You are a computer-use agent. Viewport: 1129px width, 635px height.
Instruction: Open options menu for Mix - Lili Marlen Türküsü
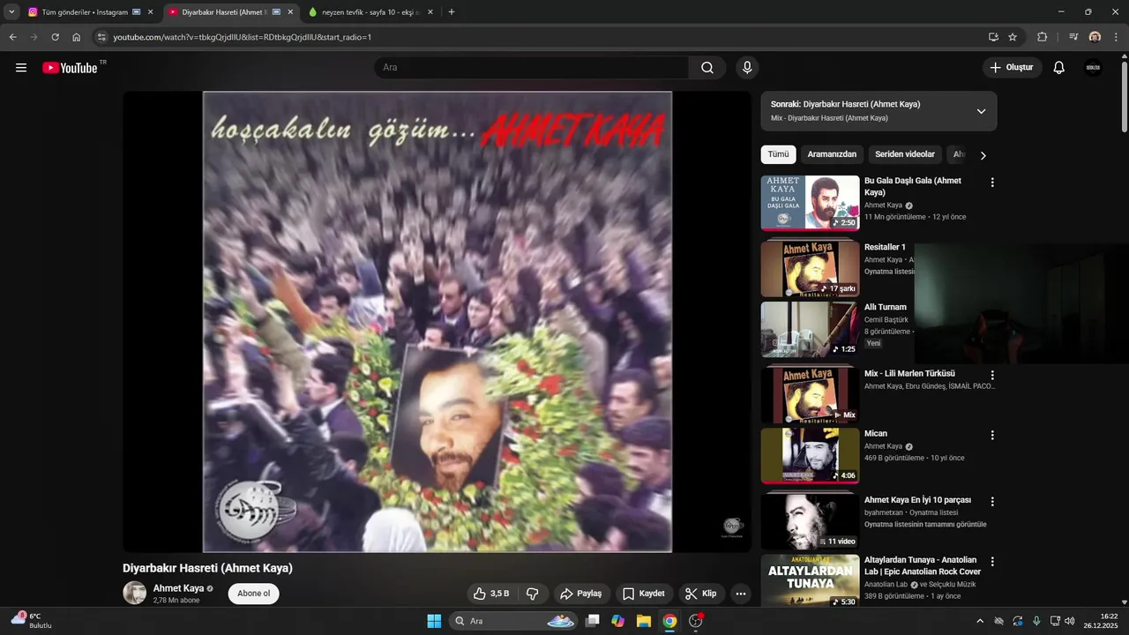click(992, 375)
